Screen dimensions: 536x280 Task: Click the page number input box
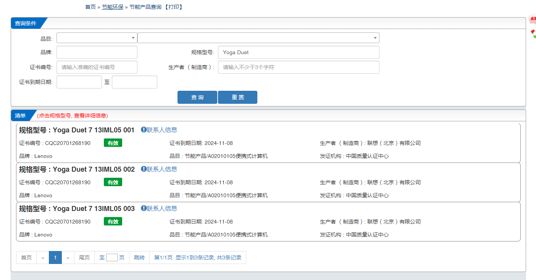(112, 257)
